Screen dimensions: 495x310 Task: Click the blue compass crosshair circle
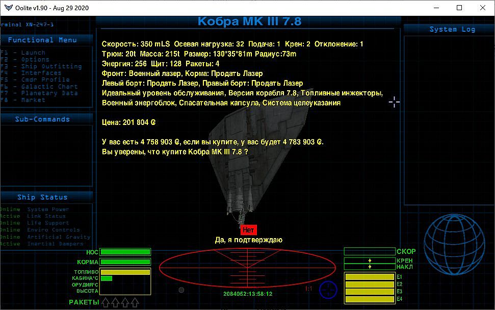(328, 290)
